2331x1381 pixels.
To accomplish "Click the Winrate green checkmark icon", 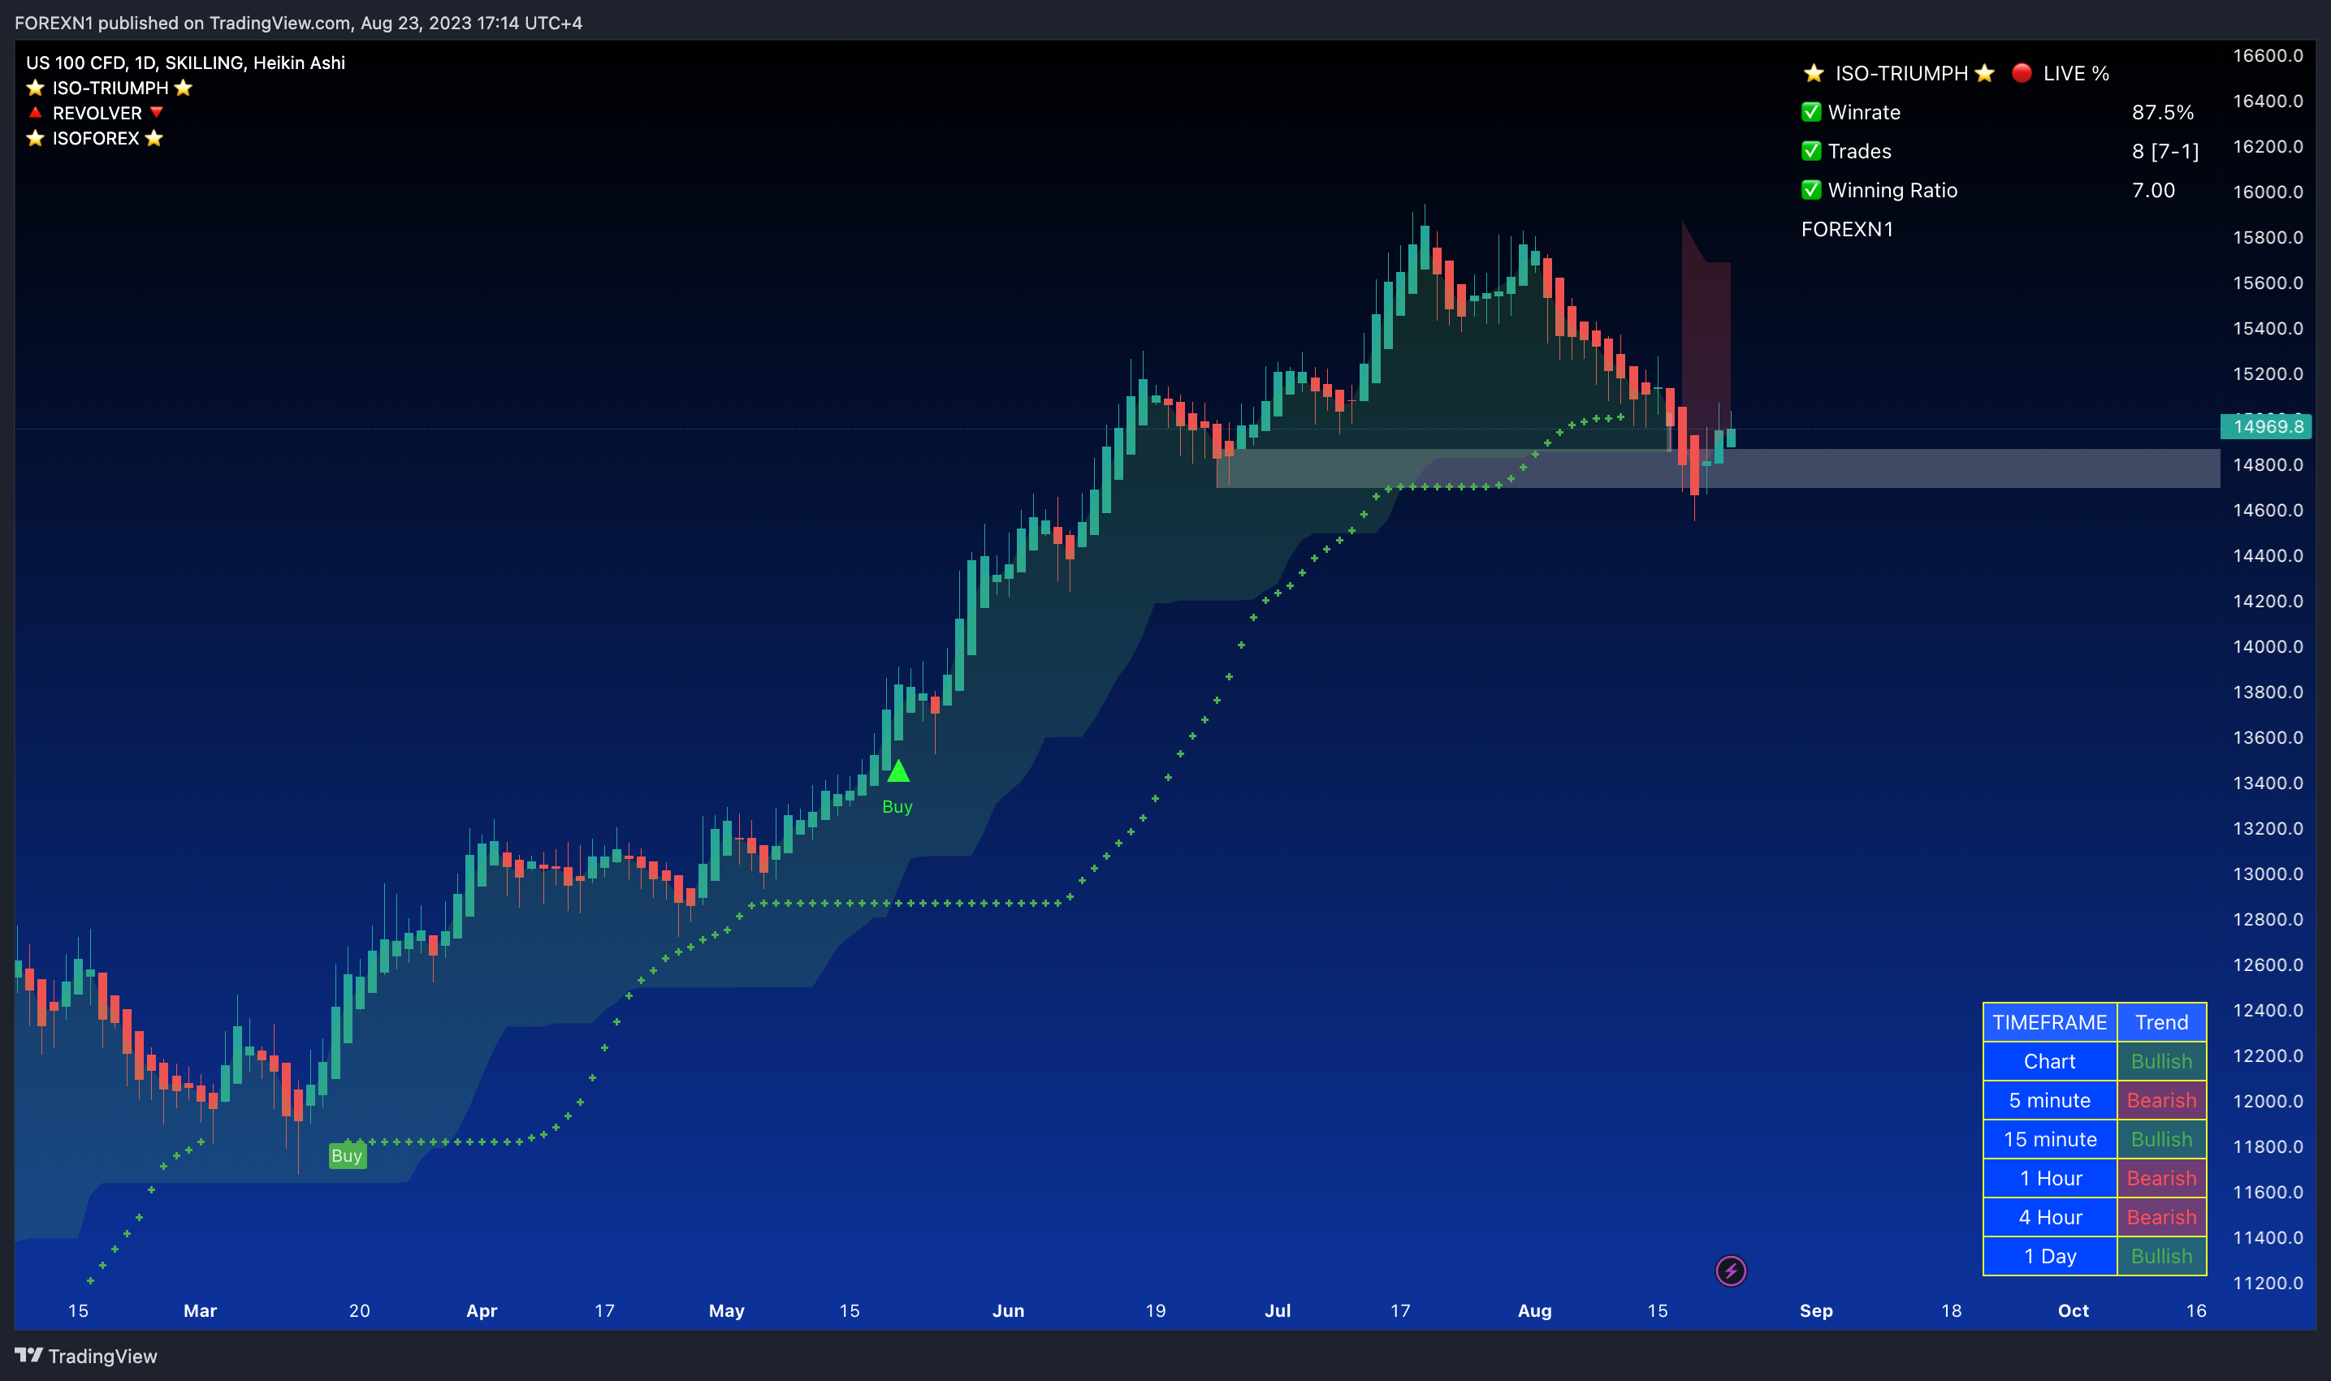I will (1810, 112).
